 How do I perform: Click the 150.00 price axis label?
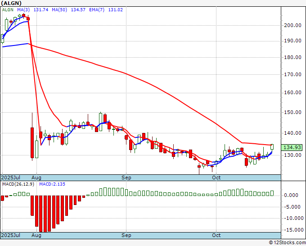293,112
